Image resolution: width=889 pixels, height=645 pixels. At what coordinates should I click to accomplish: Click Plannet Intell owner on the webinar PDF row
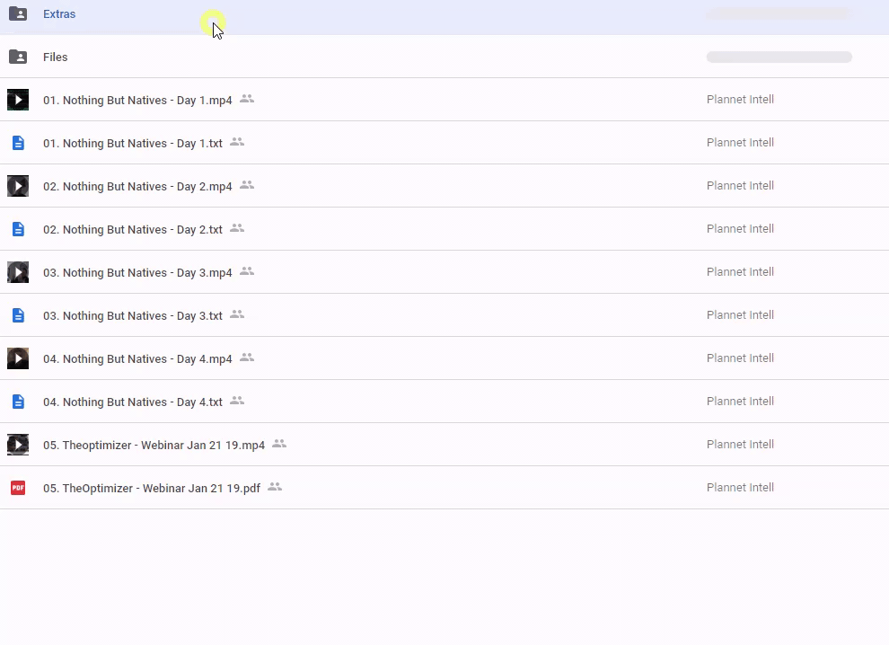pos(740,488)
